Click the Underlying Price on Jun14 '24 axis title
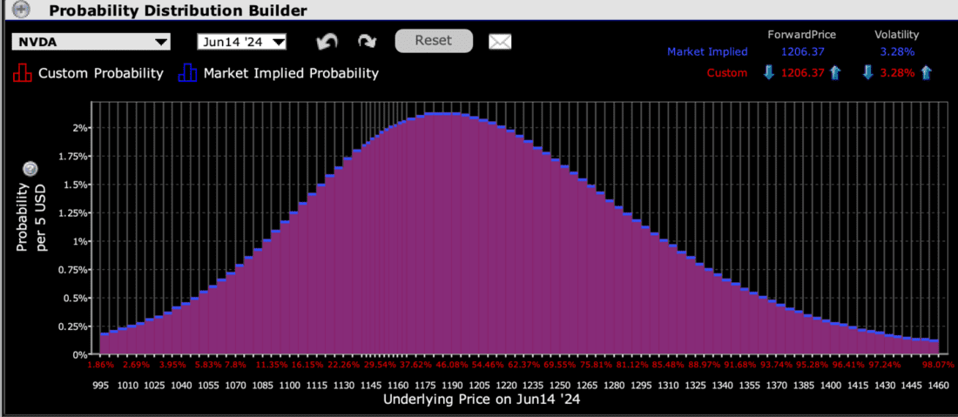 481,400
